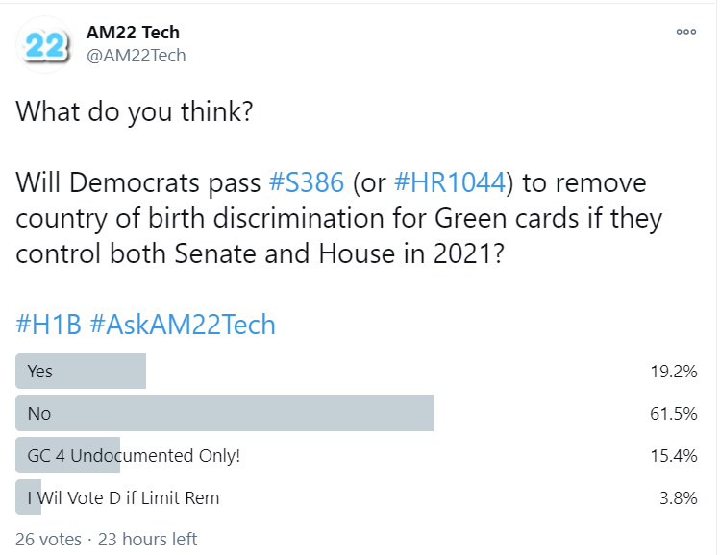Click the AM22 Tech display name
The height and width of the screenshot is (555, 720).
tap(133, 33)
